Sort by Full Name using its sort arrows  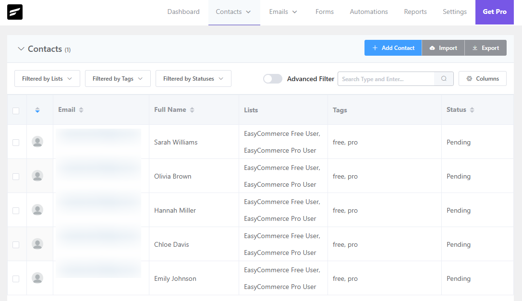click(192, 109)
